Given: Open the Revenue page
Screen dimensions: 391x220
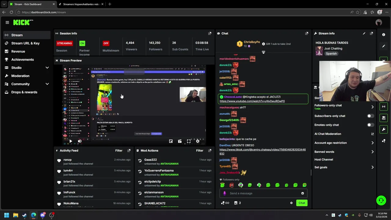Looking at the screenshot, I should tap(27, 51).
